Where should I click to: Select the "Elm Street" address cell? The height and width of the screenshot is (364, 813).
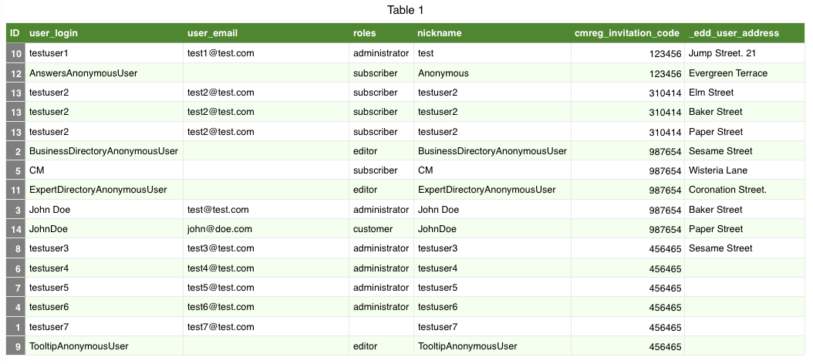point(710,93)
